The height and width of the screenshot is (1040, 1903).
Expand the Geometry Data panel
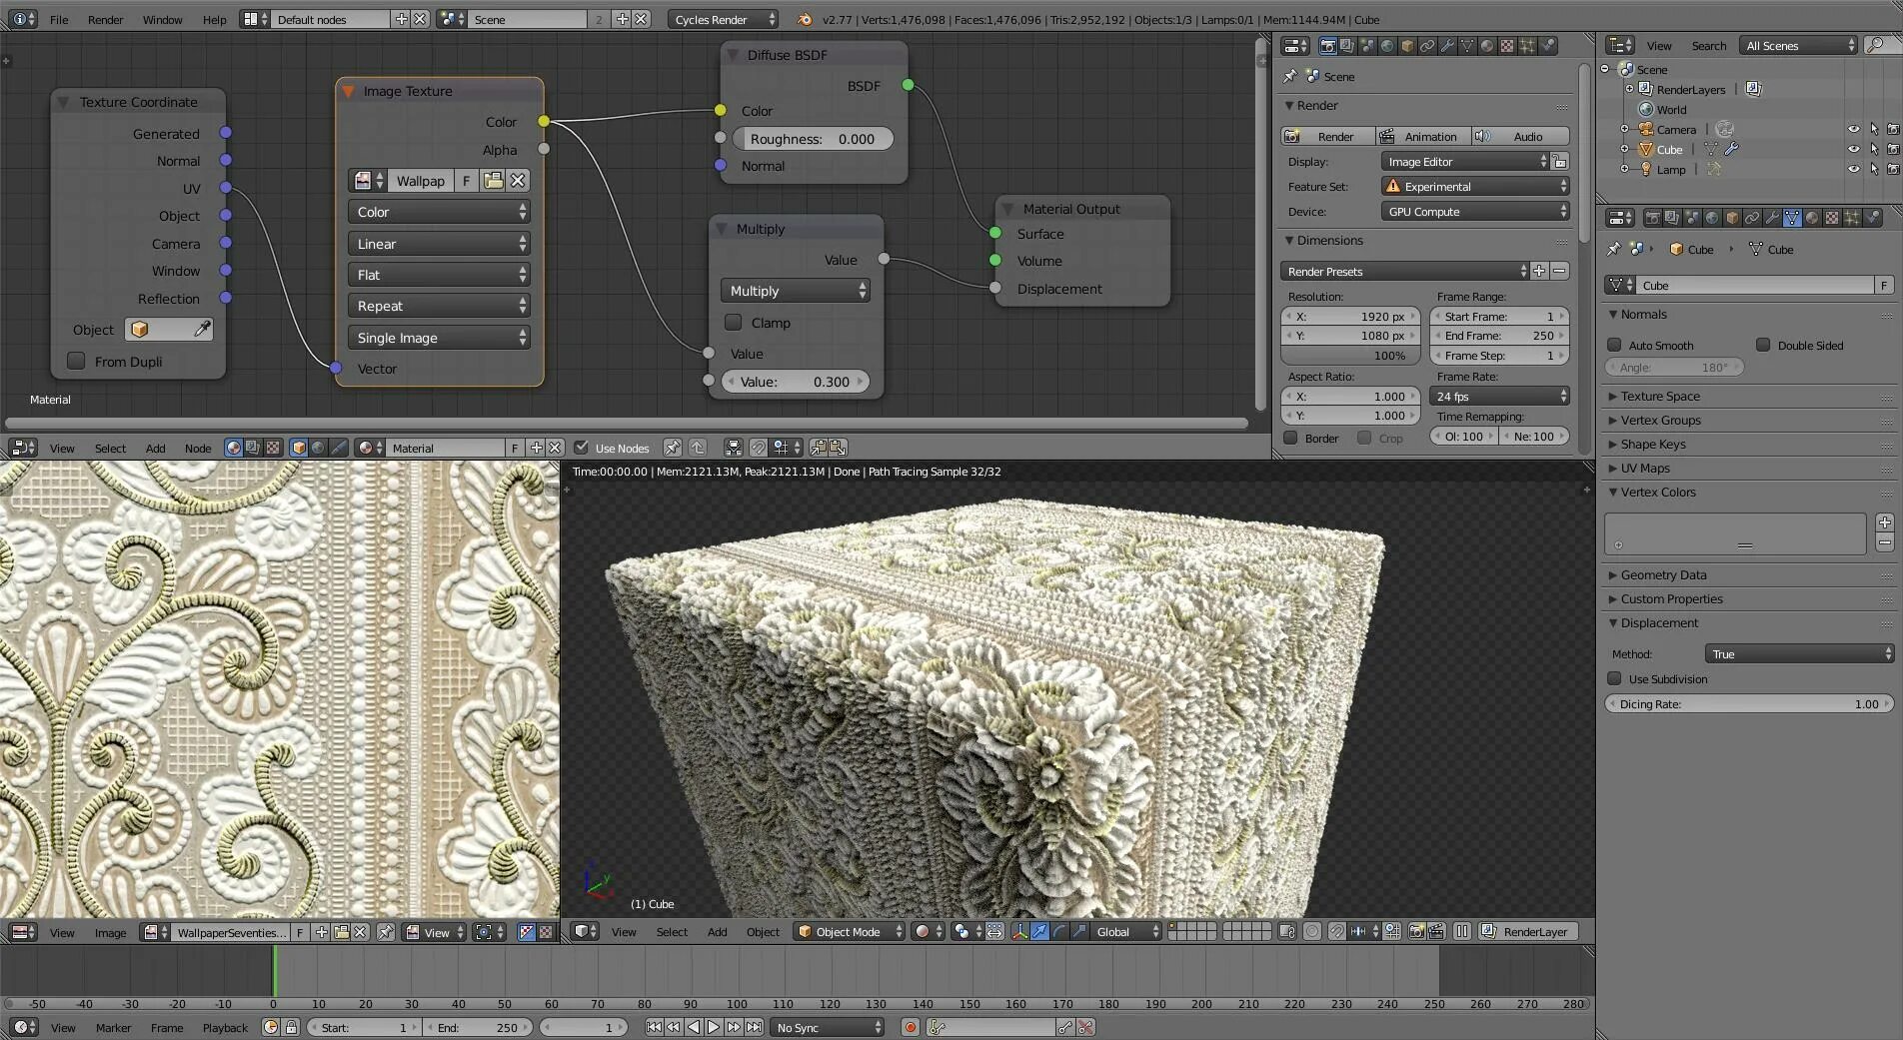click(1663, 575)
